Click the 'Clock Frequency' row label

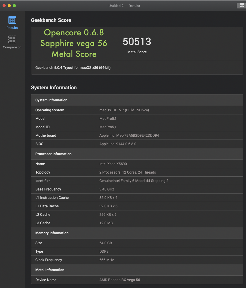point(48,260)
